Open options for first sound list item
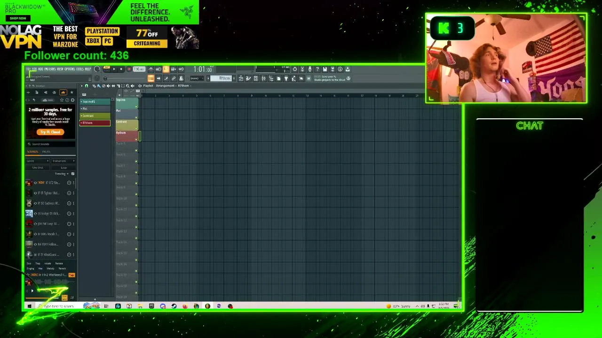The height and width of the screenshot is (338, 602). (73, 183)
